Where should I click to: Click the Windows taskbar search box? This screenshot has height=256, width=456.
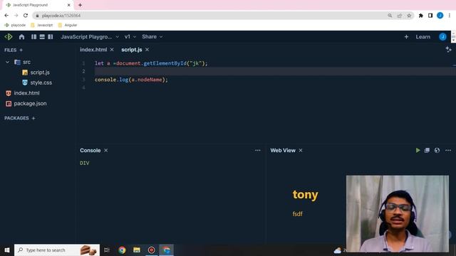coord(57,250)
